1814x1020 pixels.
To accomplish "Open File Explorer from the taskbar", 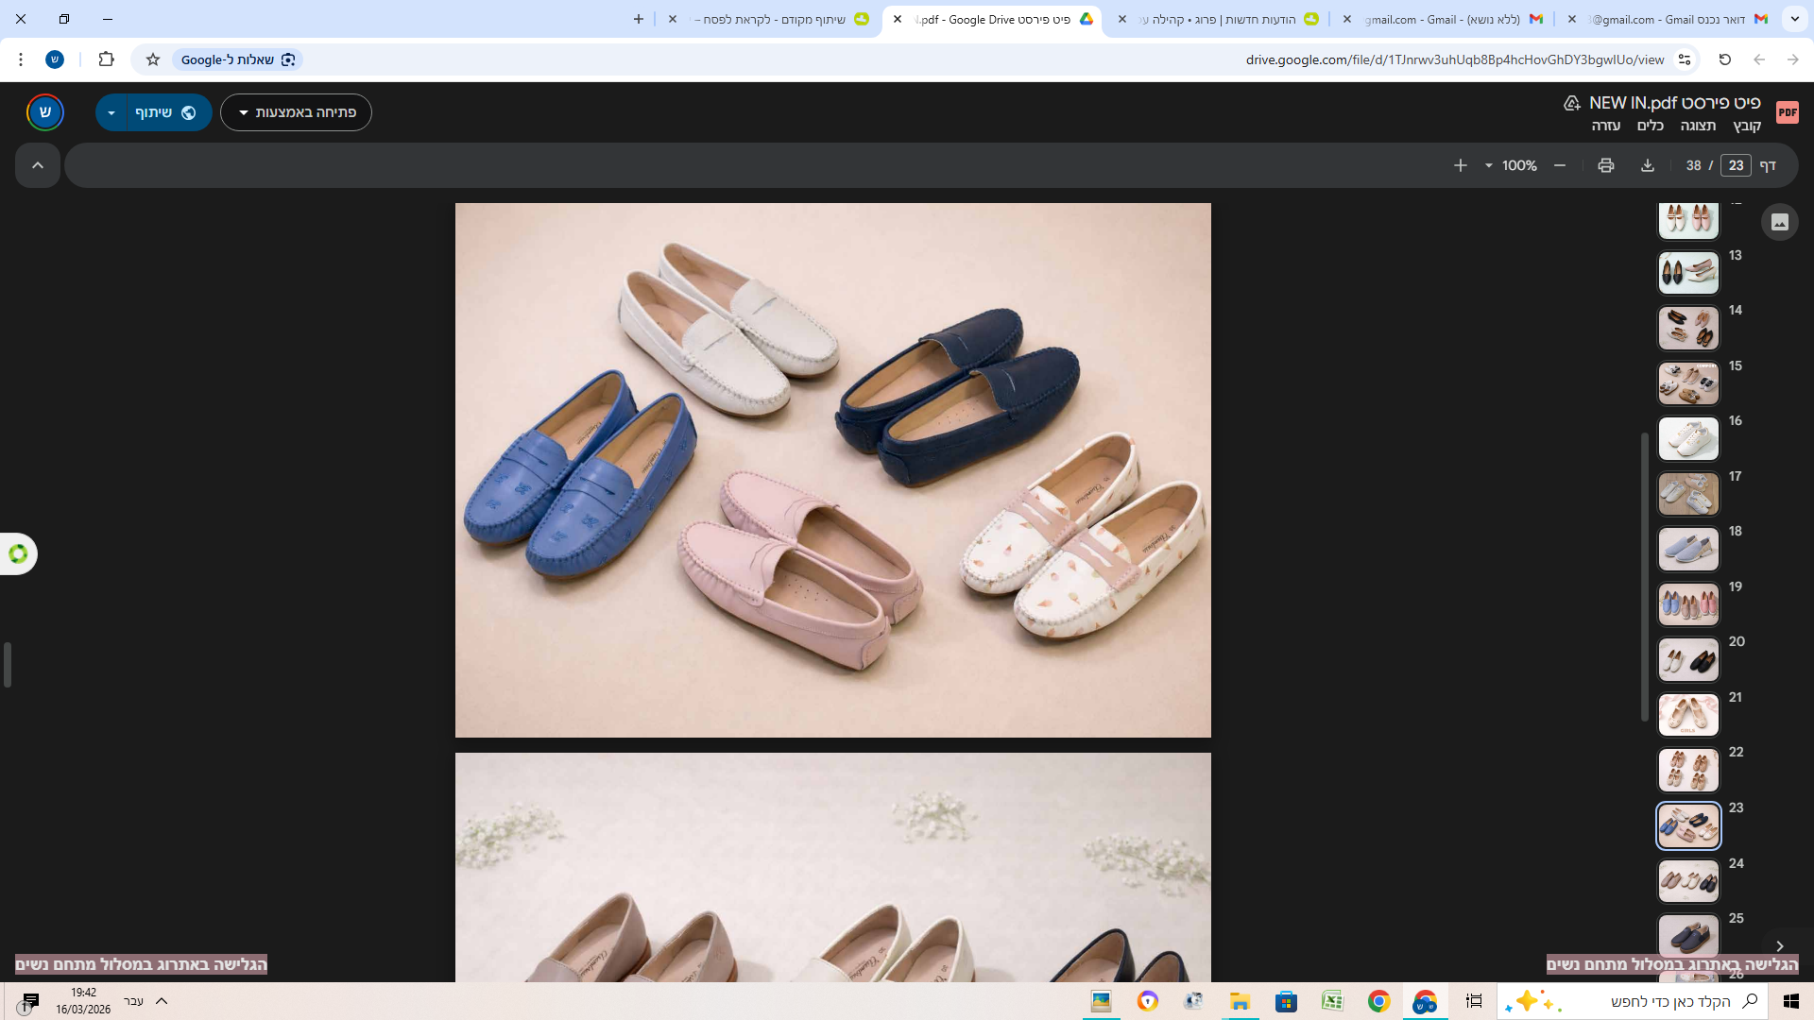I will click(1240, 1001).
